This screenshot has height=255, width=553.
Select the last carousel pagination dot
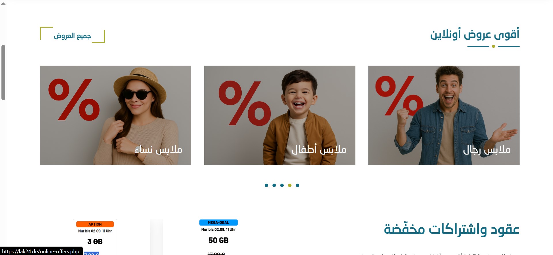pos(298,185)
